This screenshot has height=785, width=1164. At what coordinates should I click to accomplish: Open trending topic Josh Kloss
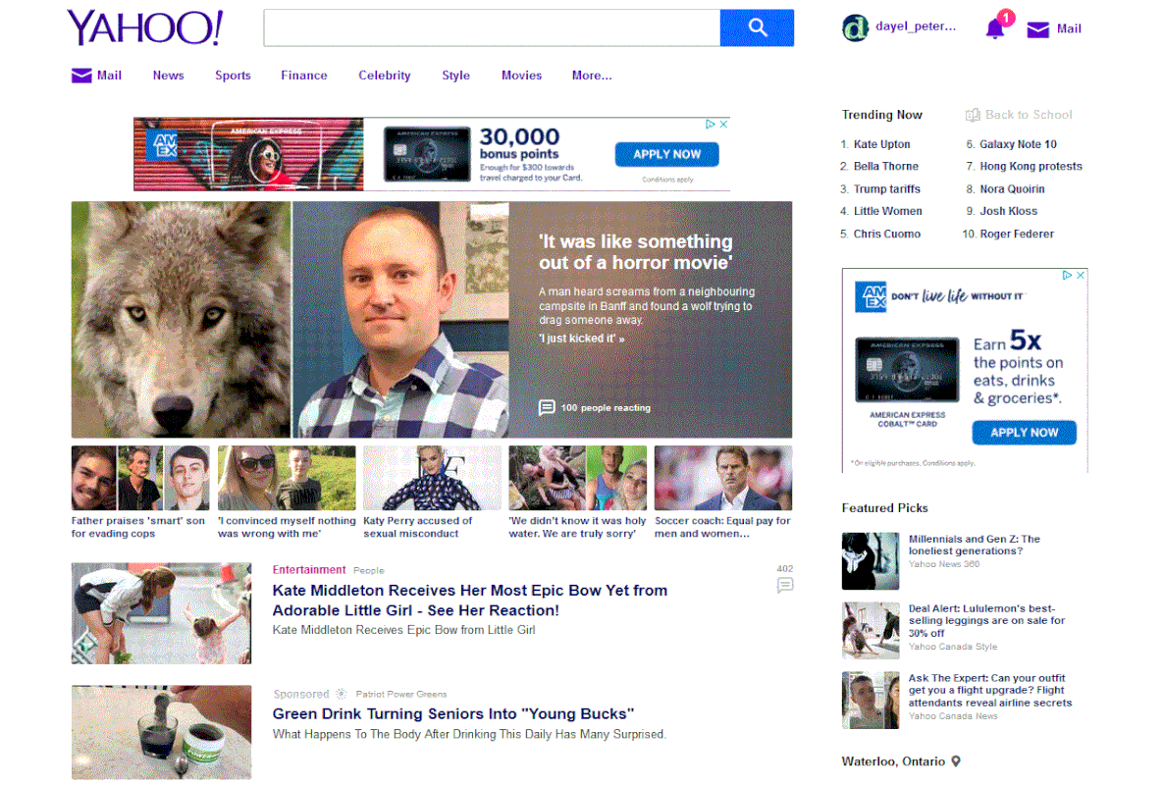1009,212
